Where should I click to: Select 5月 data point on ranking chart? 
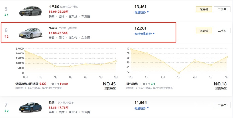(211, 65)
